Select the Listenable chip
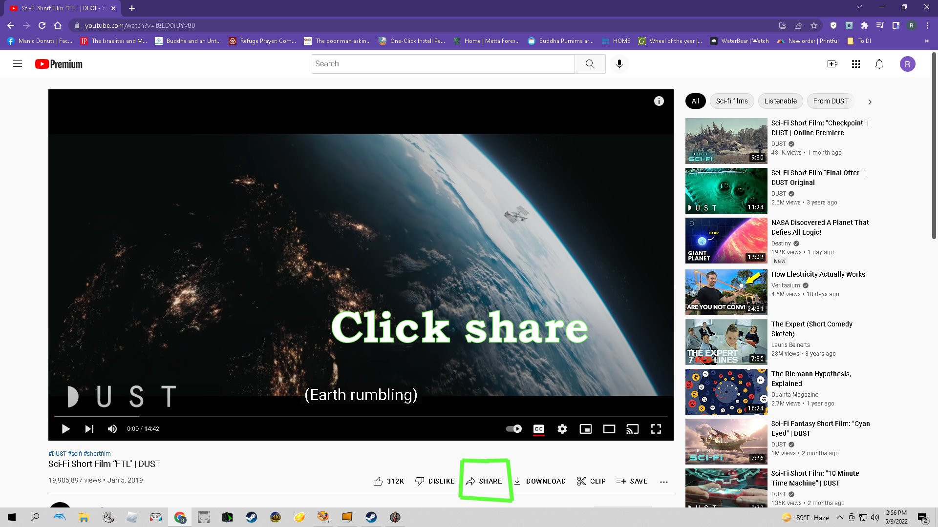 [780, 101]
